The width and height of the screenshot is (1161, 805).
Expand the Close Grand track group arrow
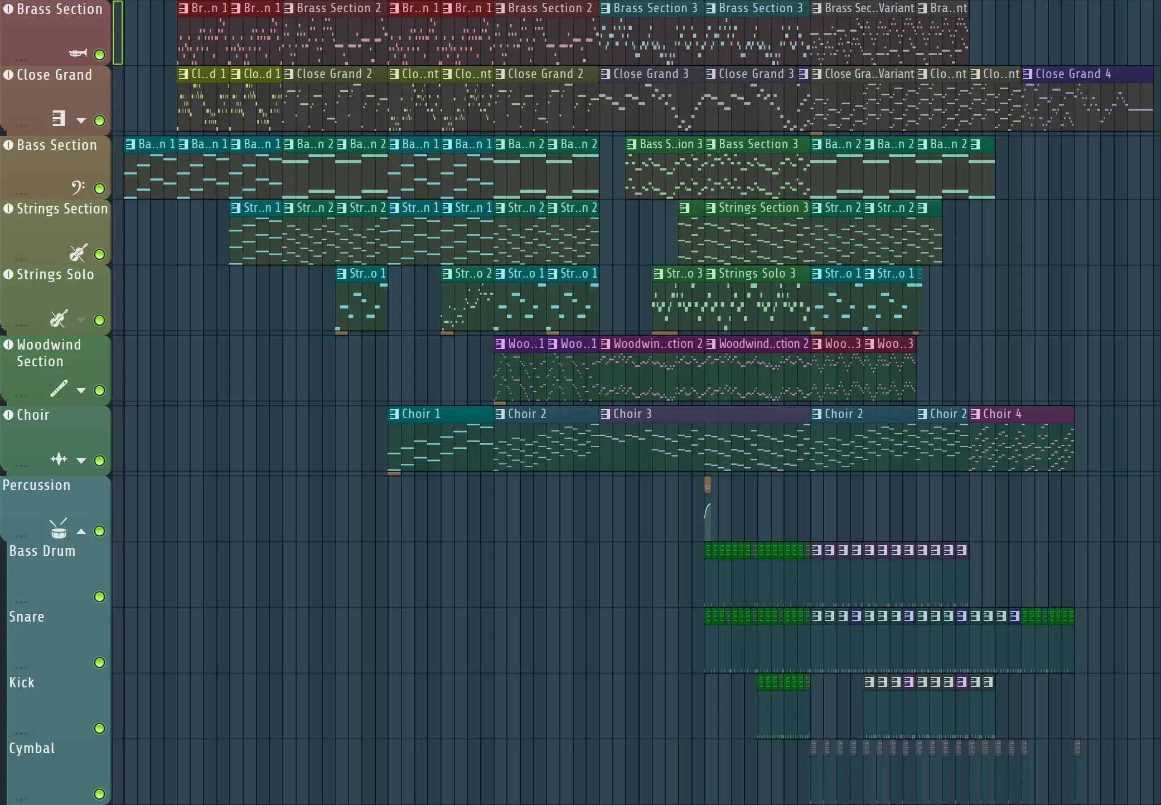point(81,120)
